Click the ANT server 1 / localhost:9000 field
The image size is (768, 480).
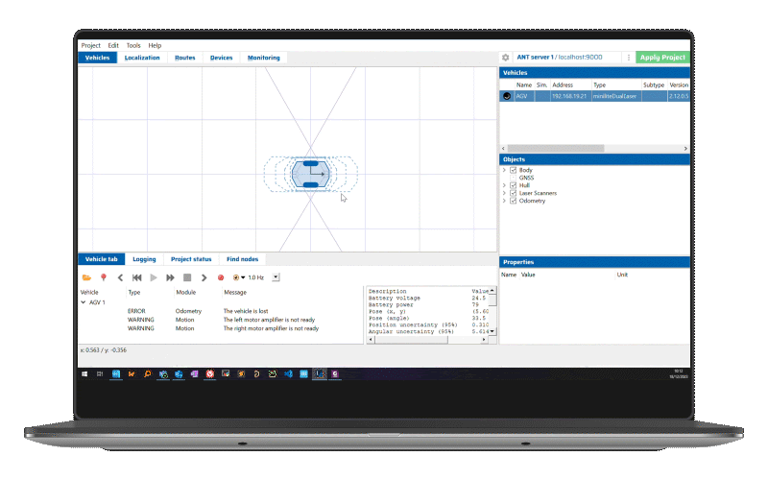[x=567, y=58]
